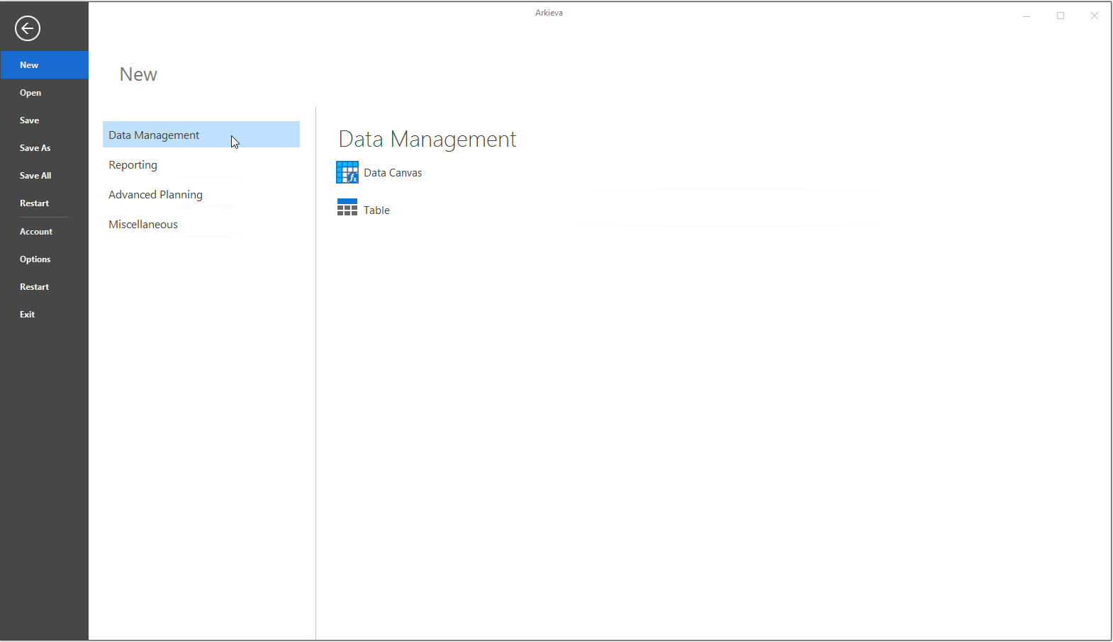Select Advanced Planning category
Image resolution: width=1113 pixels, height=642 pixels.
[x=201, y=194]
